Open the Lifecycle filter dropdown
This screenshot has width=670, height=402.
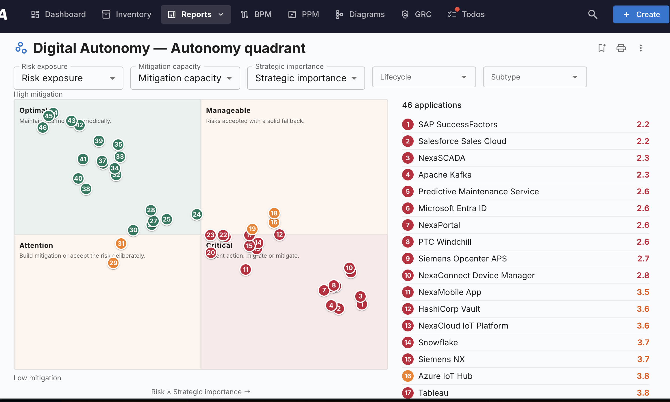coord(424,77)
